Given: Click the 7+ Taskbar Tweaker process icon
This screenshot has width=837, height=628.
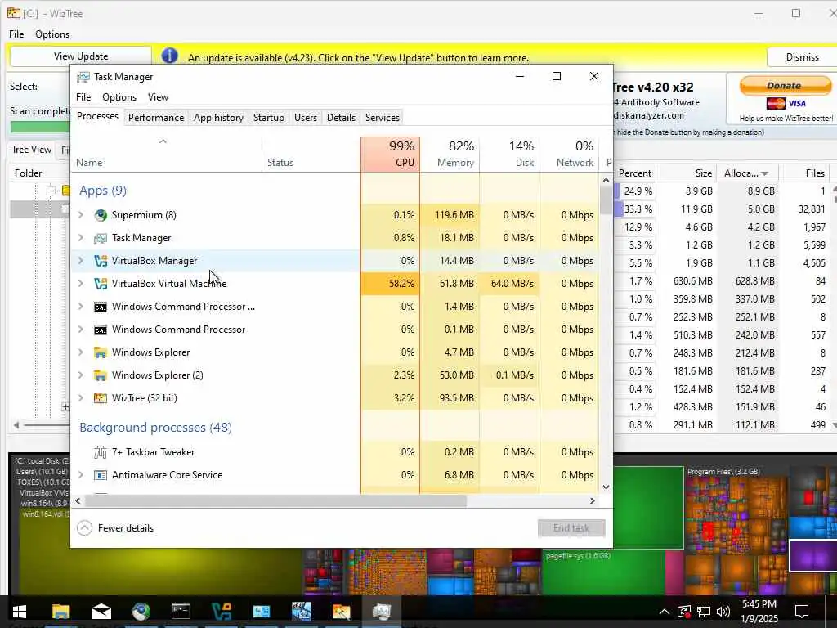Looking at the screenshot, I should coord(101,452).
